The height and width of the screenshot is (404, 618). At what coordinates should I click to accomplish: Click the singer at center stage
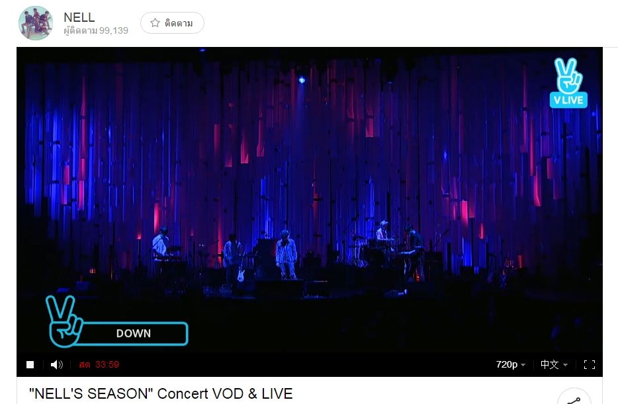tap(286, 255)
